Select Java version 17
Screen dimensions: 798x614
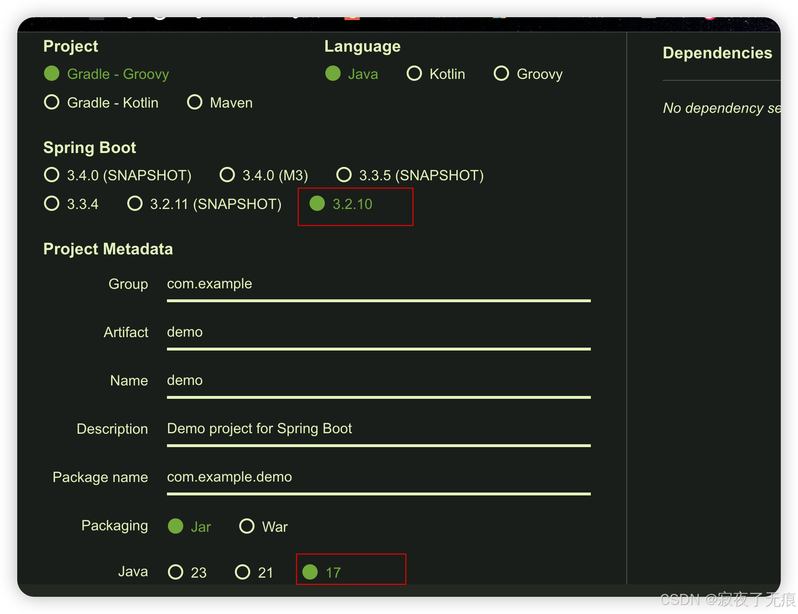coord(321,572)
